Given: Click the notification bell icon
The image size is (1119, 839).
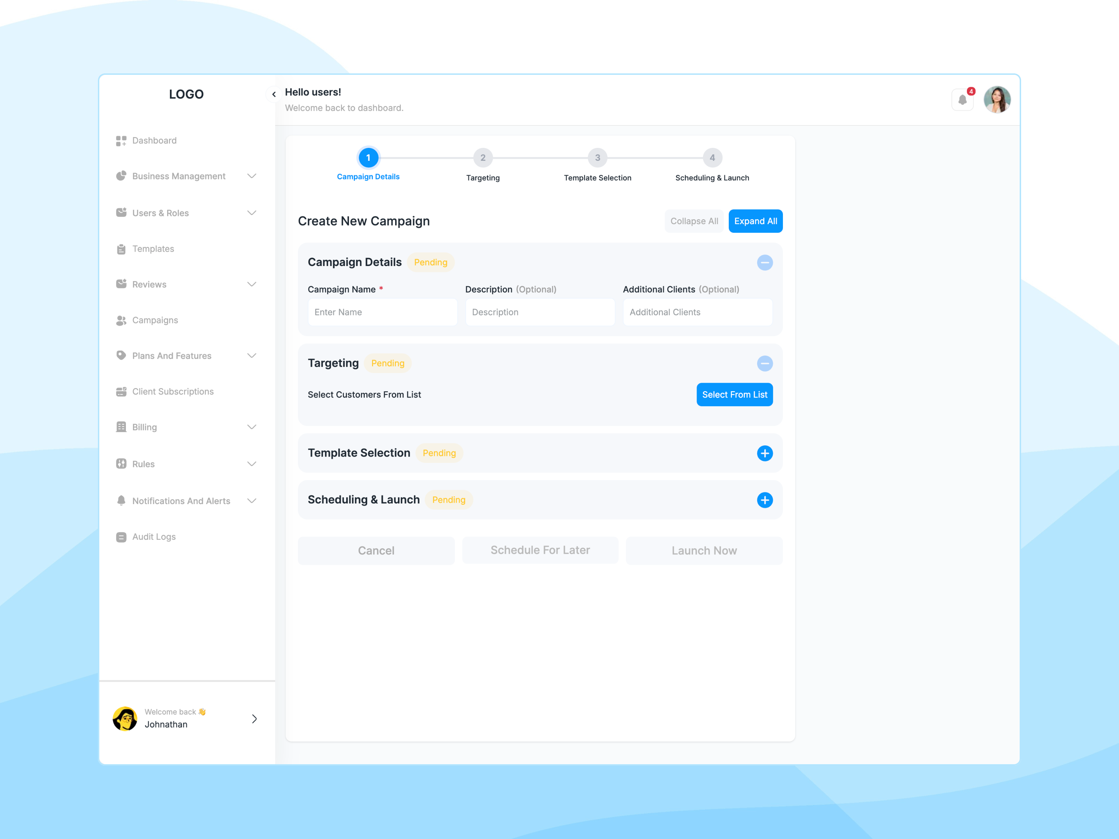Looking at the screenshot, I should click(962, 100).
